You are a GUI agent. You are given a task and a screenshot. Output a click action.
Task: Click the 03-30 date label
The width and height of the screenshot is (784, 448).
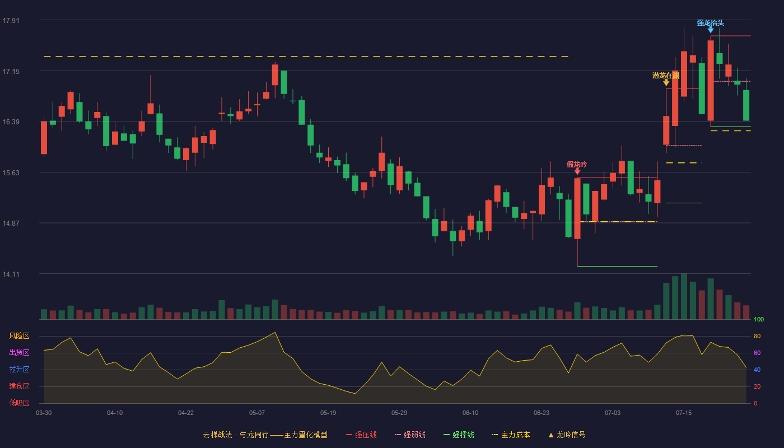coord(44,413)
